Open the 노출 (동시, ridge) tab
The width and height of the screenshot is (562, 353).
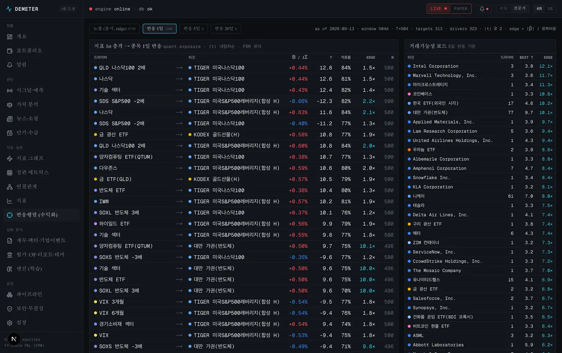coord(114,28)
